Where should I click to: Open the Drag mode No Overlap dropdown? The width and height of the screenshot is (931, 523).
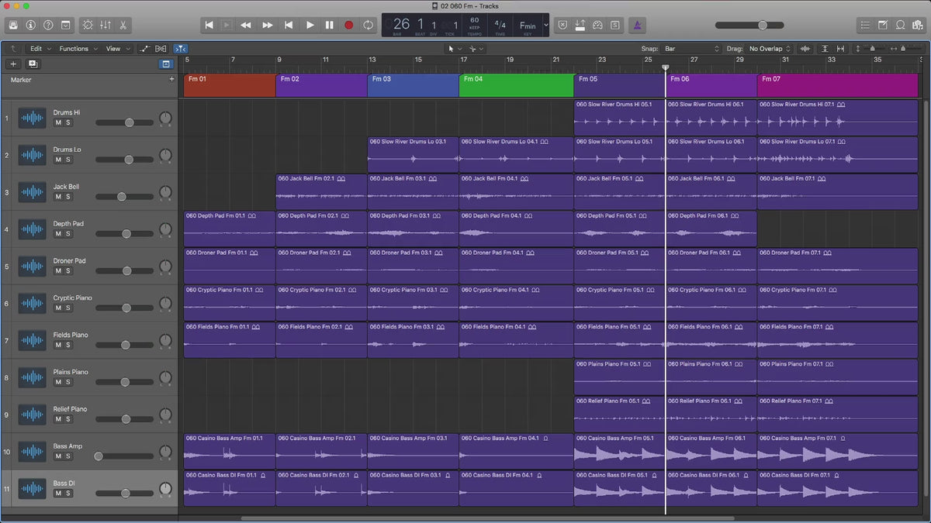point(769,49)
